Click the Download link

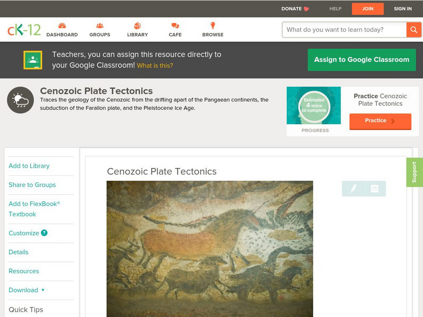23,290
